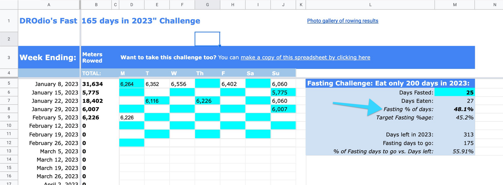Select row 5 header
This screenshot has width=503, height=185.
point(9,83)
